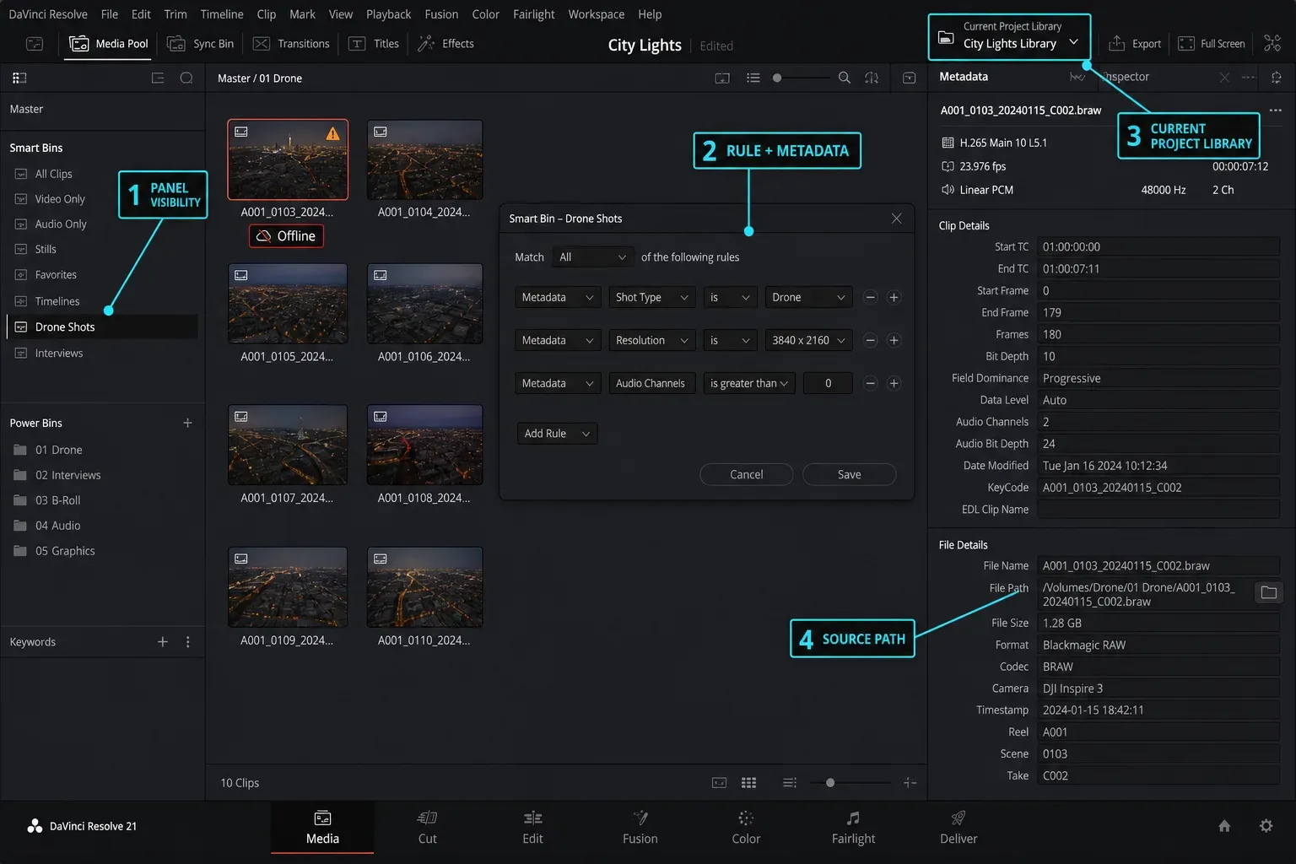Image resolution: width=1296 pixels, height=864 pixels.
Task: Add a new Power Bin
Action: [x=187, y=423]
